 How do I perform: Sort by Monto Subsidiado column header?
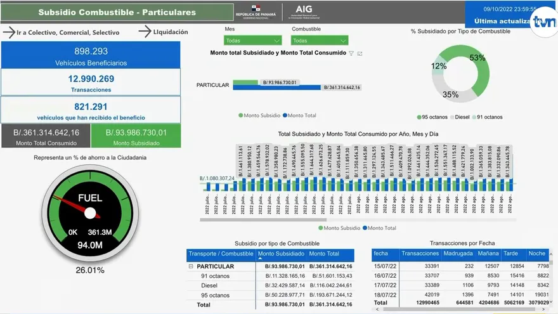(281, 254)
